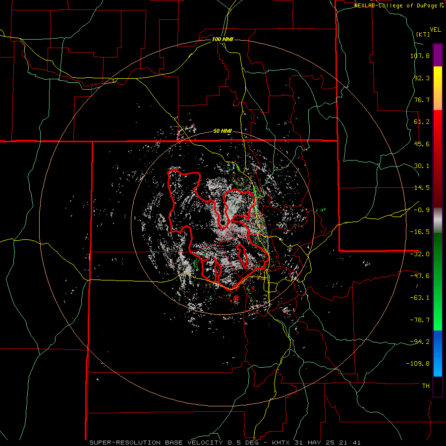Click the purple segment of the velocity color bar
446x446 pixels.
(x=438, y=56)
